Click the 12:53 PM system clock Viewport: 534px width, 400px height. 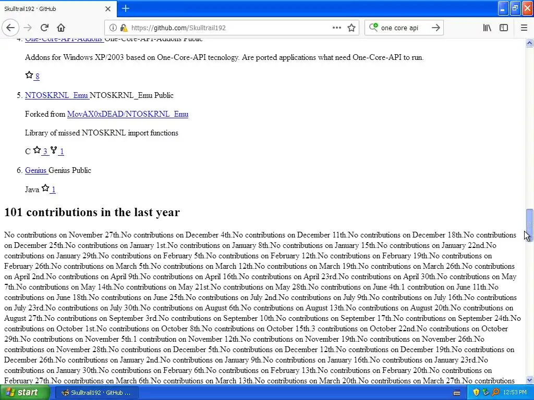(515, 393)
